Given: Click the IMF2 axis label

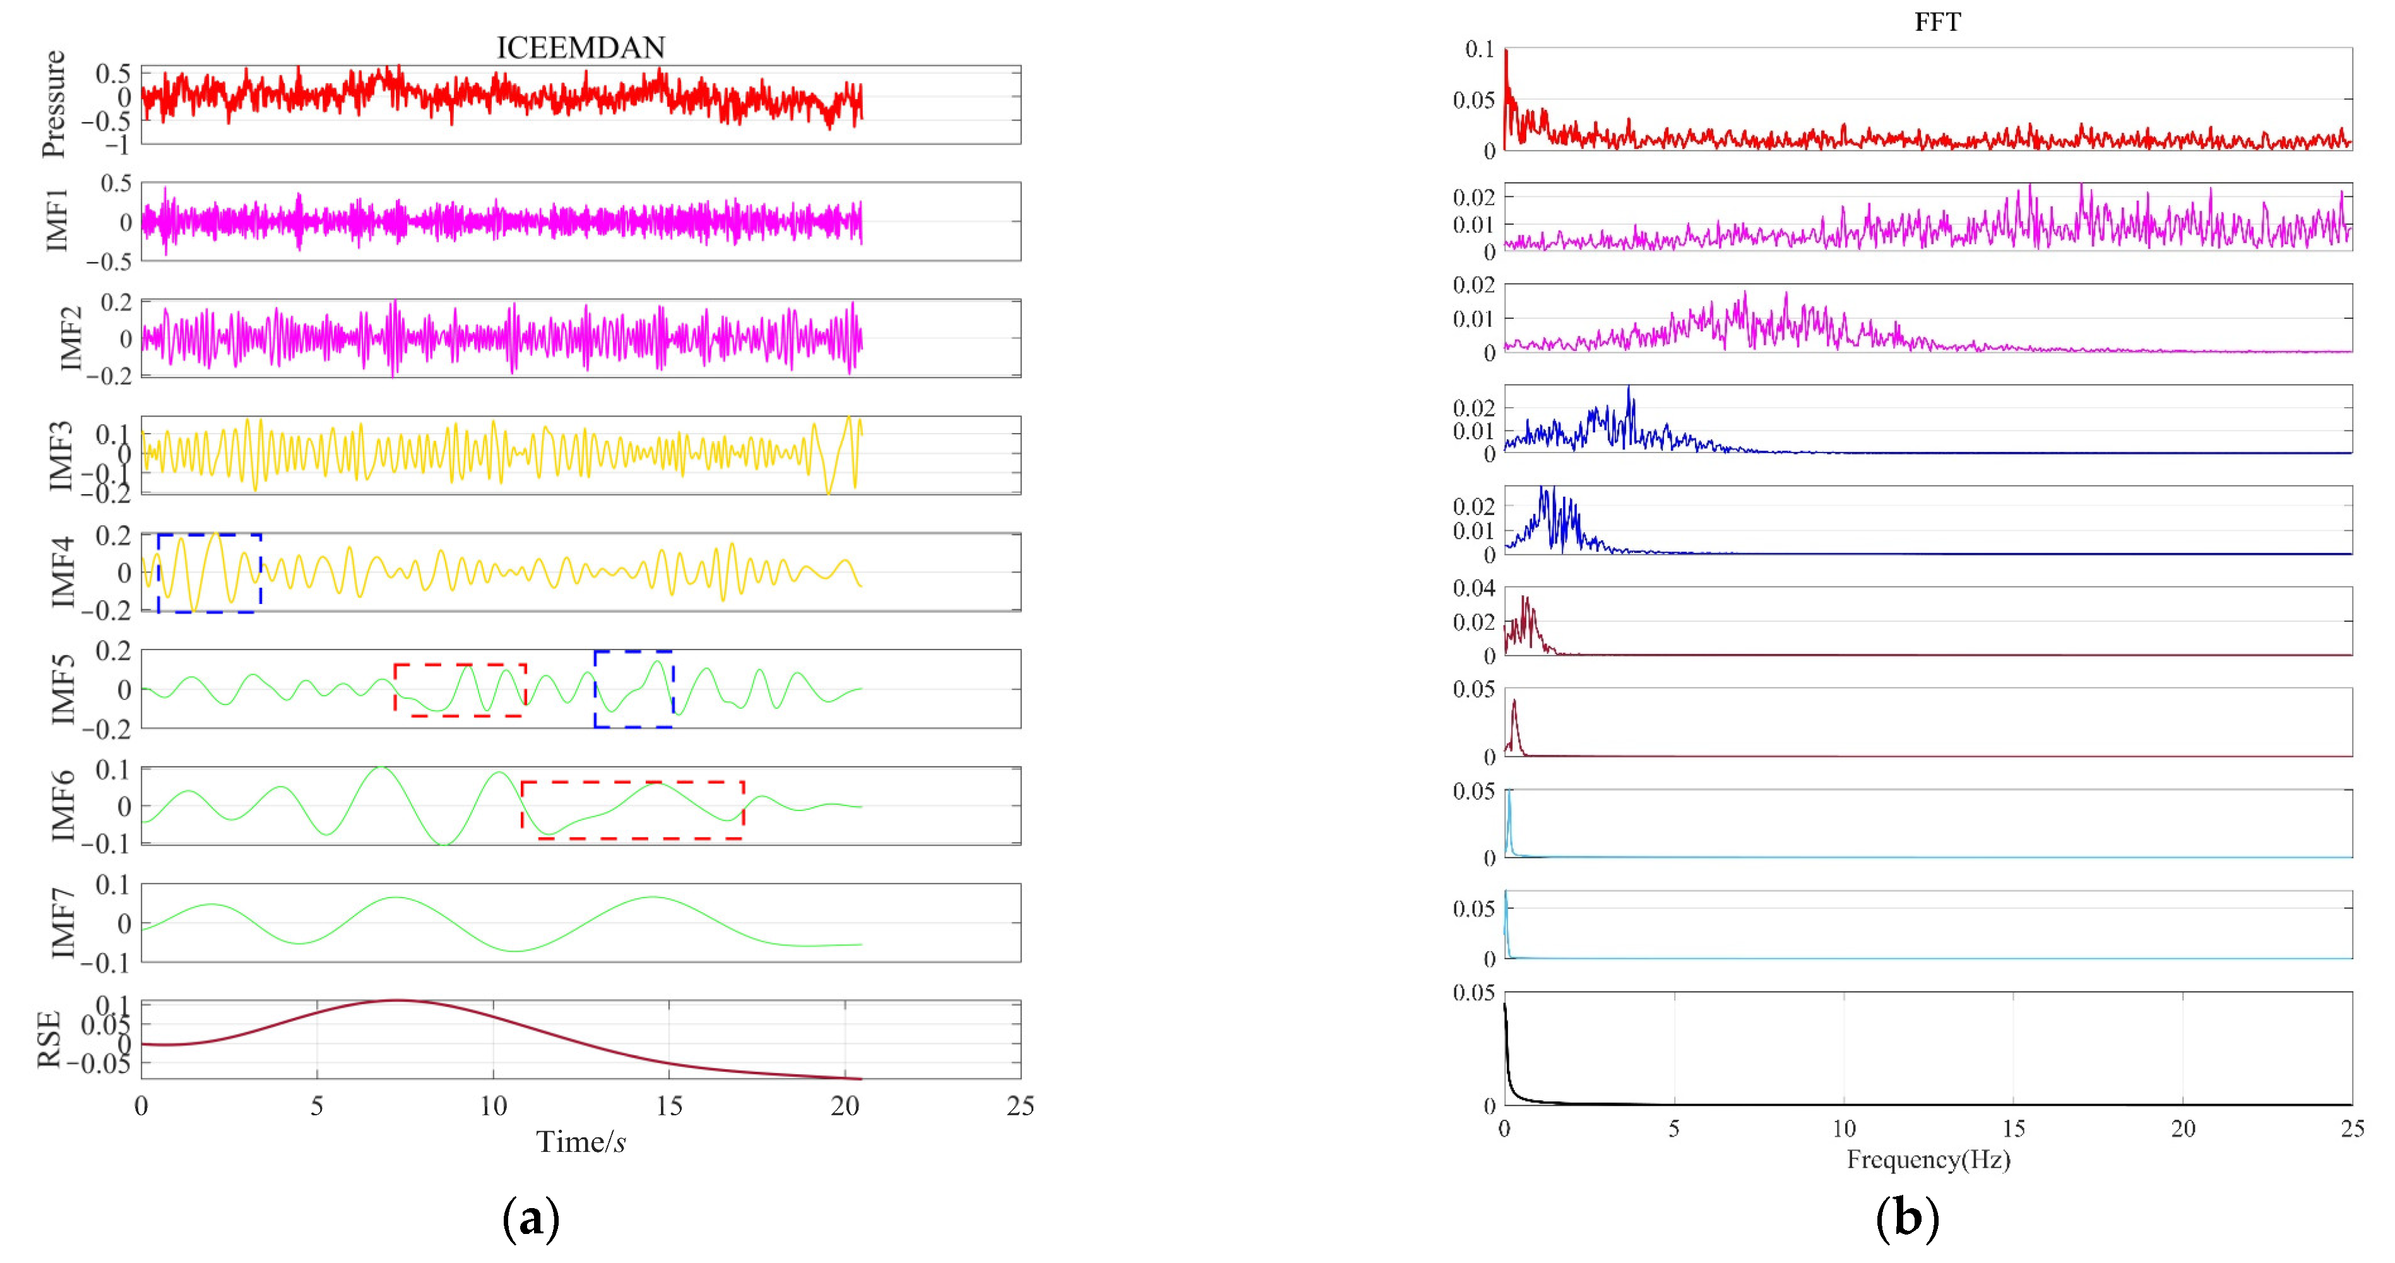Looking at the screenshot, I should click(71, 338).
